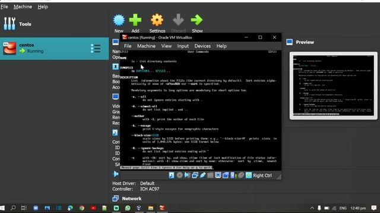Click the Controller ICH AC97 value
Viewport: 380px width, 213px height.
150,189
